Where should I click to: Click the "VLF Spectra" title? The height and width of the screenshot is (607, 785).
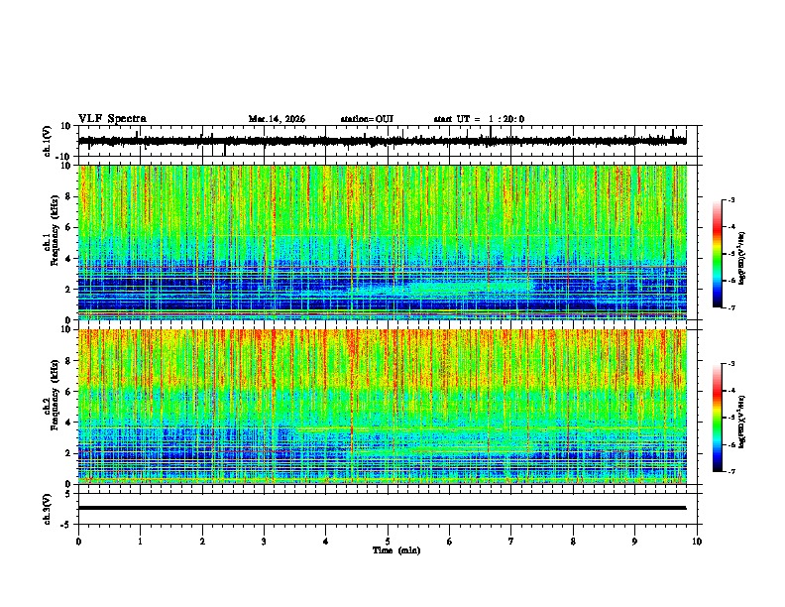112,119
